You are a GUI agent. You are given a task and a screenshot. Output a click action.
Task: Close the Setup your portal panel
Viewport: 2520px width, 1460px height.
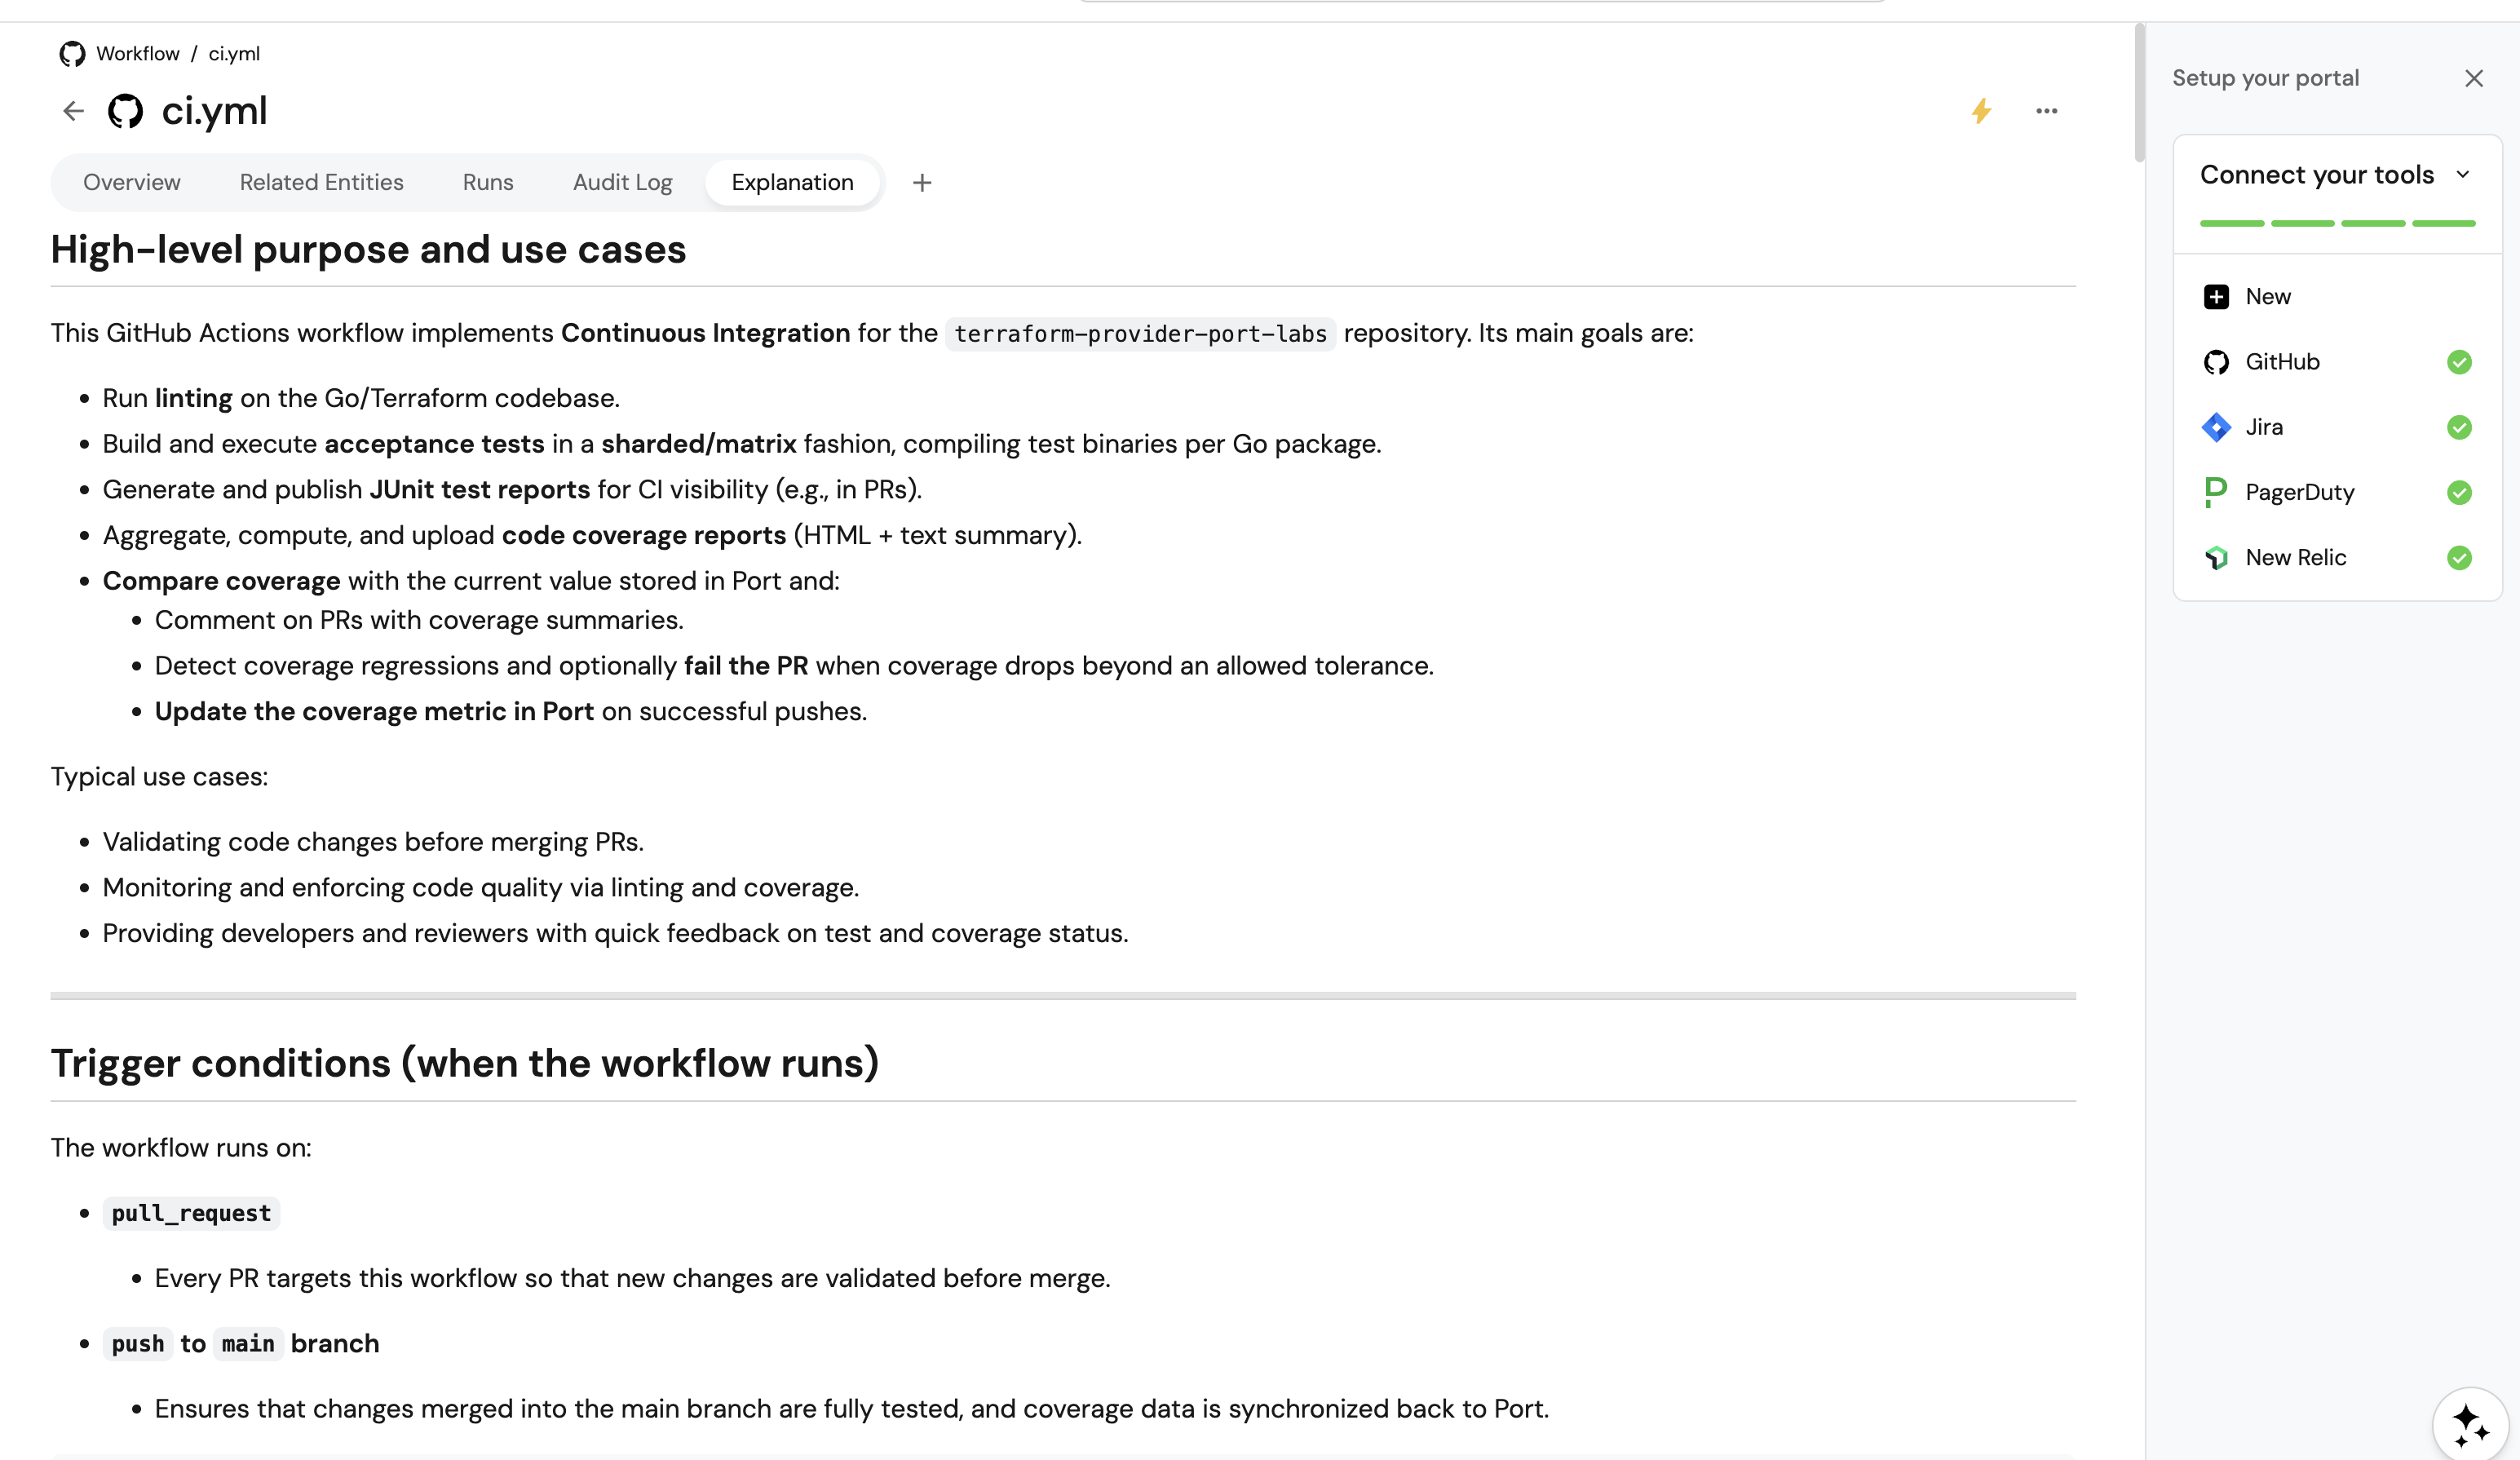coord(2474,78)
